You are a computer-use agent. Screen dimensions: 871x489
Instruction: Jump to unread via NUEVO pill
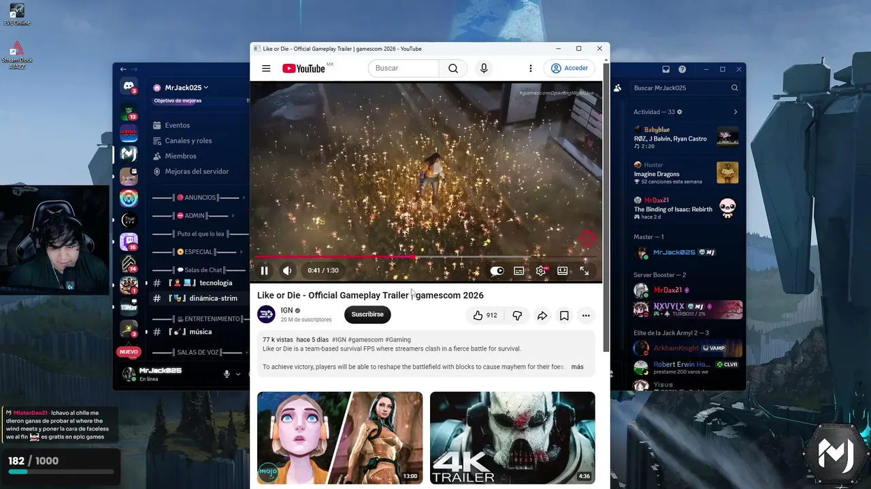click(129, 352)
